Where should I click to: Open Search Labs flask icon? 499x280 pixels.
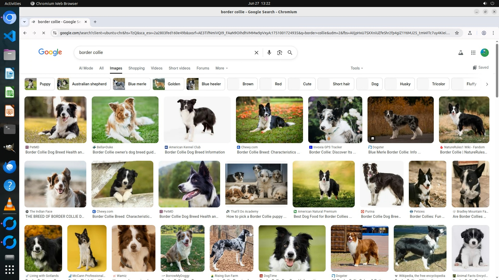pos(461,53)
